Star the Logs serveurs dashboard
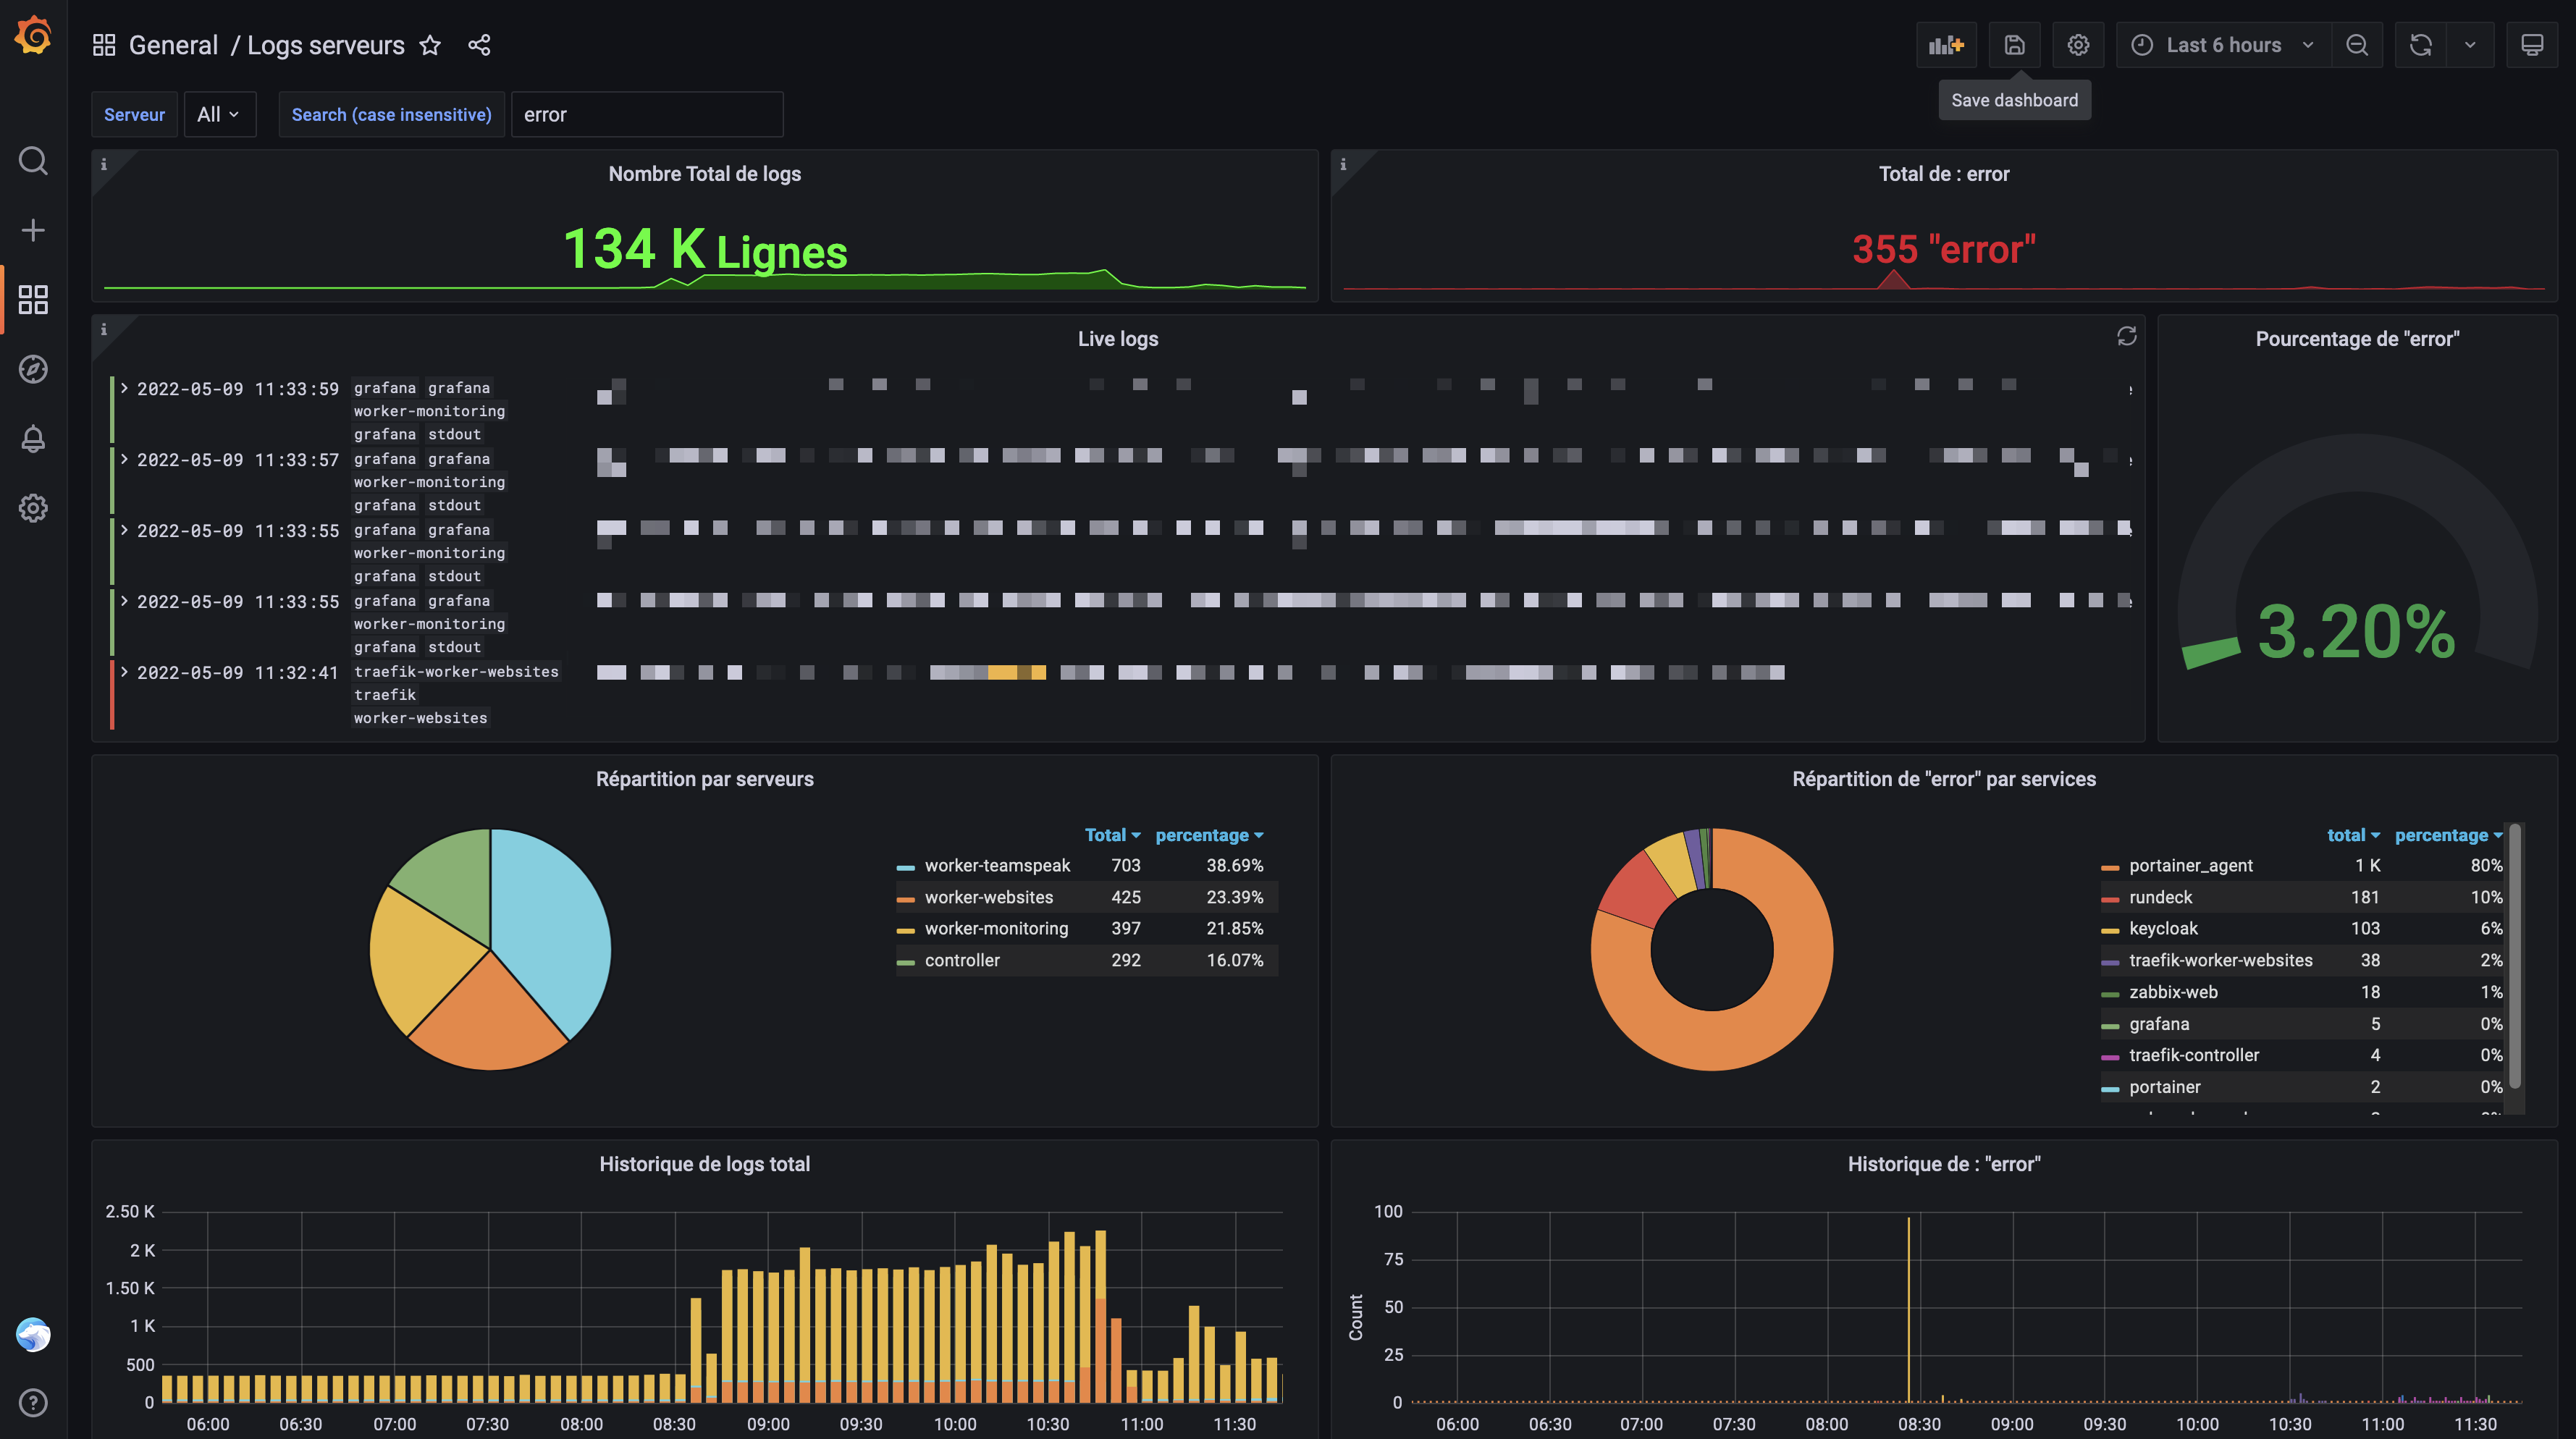The width and height of the screenshot is (2576, 1439). (x=430, y=45)
